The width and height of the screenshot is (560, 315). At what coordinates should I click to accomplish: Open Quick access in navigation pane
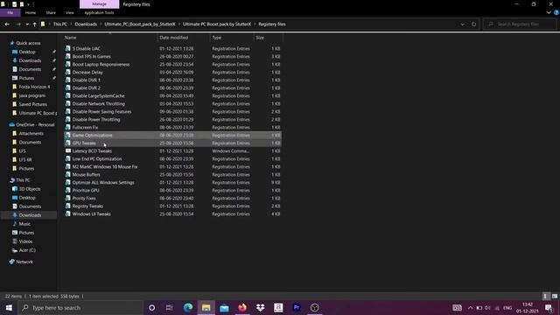pos(28,43)
